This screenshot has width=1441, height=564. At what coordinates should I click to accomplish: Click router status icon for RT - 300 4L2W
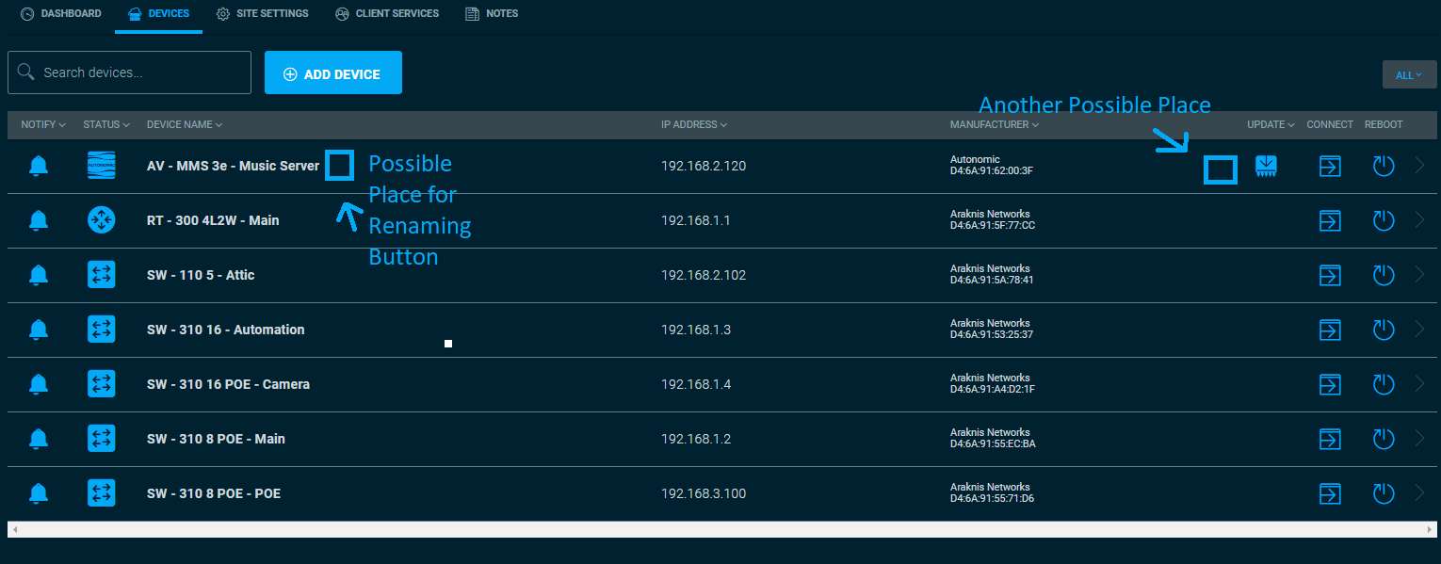[101, 220]
